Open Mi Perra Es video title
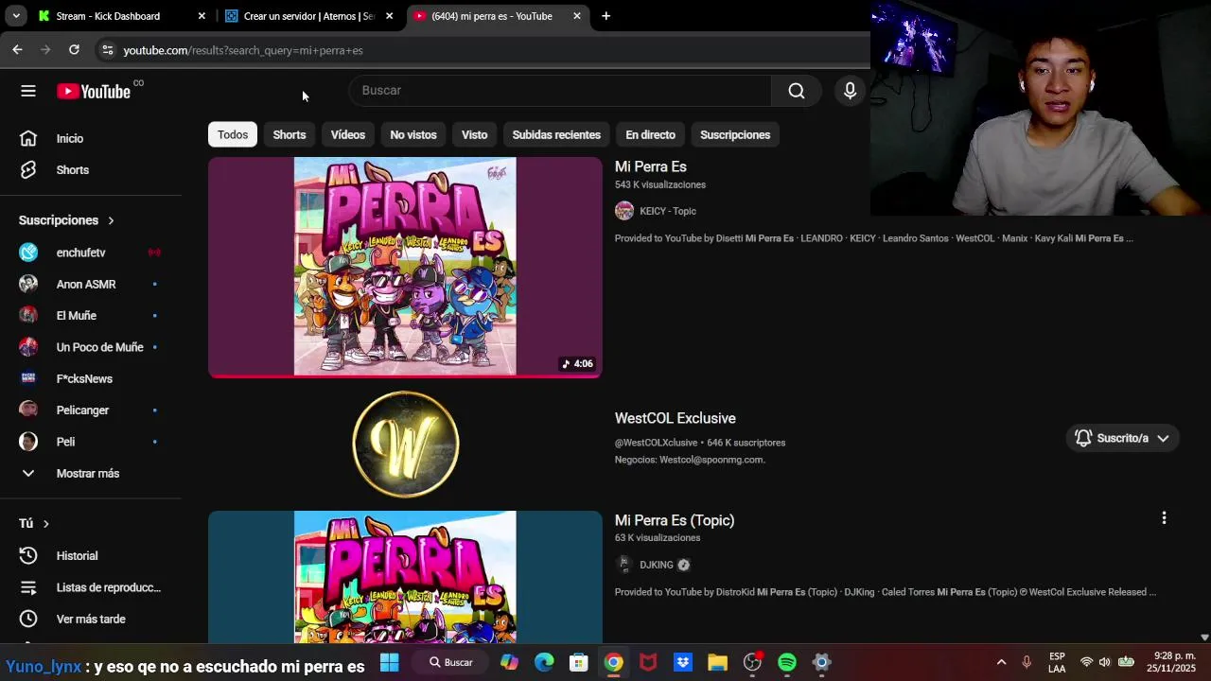Viewport: 1211px width, 681px height. point(651,166)
